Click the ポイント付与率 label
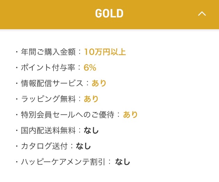Image resolution: width=219 pixels, height=182 pixels. (x=48, y=68)
